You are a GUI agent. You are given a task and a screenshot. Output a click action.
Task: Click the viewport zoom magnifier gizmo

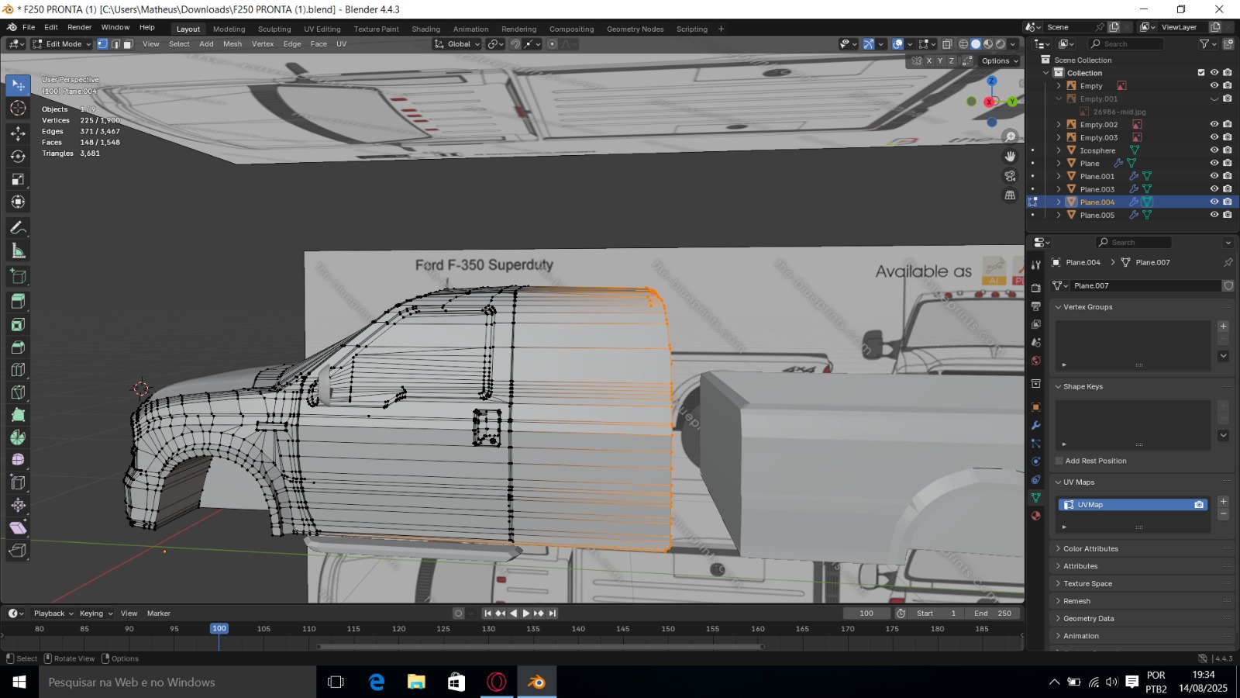pos(1010,136)
